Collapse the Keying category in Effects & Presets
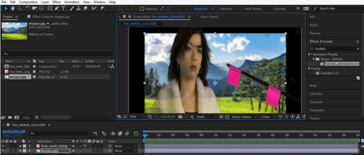This screenshot has width=364, height=155. pos(309,69)
